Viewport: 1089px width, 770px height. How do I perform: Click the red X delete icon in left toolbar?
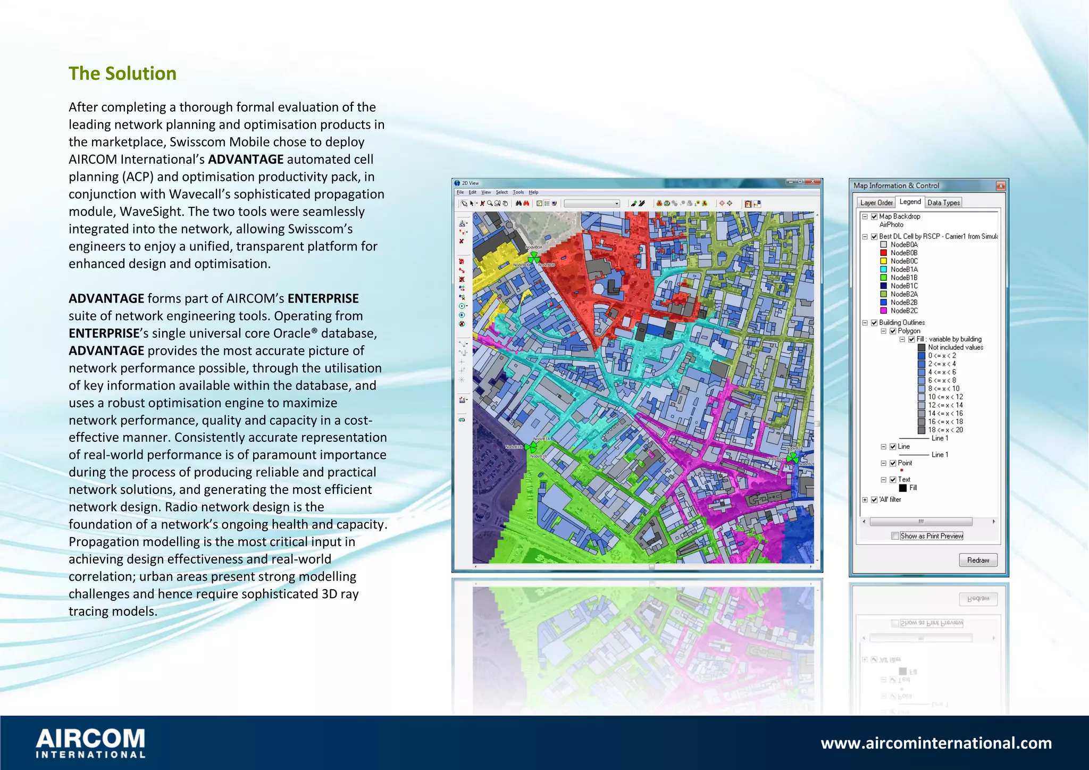(x=462, y=241)
